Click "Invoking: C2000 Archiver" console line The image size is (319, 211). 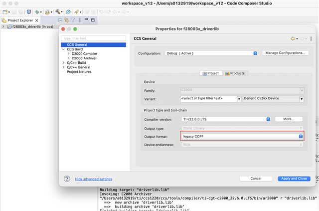point(126,194)
